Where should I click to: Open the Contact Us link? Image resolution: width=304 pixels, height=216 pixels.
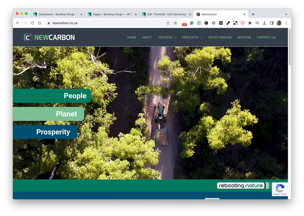(266, 37)
